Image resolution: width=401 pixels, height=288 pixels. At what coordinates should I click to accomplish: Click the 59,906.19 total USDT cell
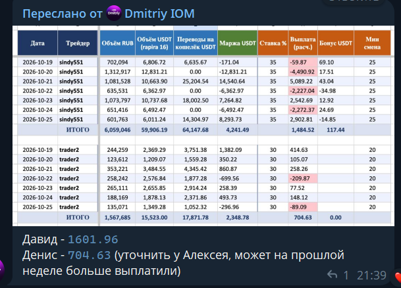(x=154, y=130)
